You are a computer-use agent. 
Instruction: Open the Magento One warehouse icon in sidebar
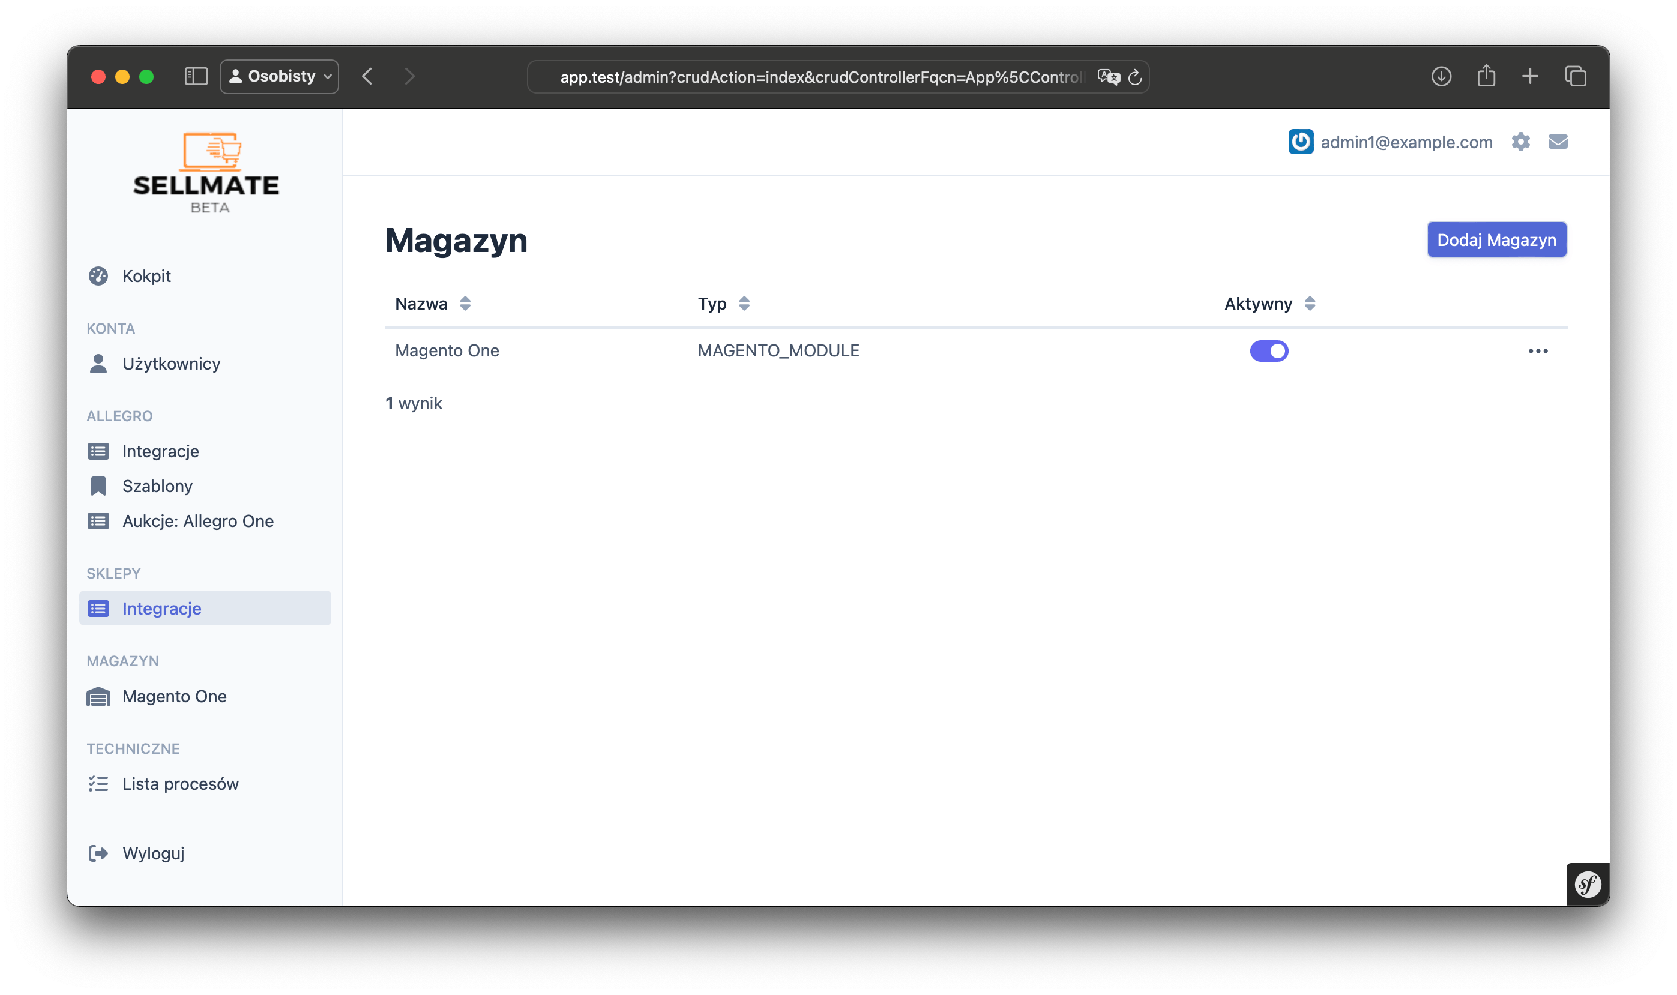click(98, 696)
